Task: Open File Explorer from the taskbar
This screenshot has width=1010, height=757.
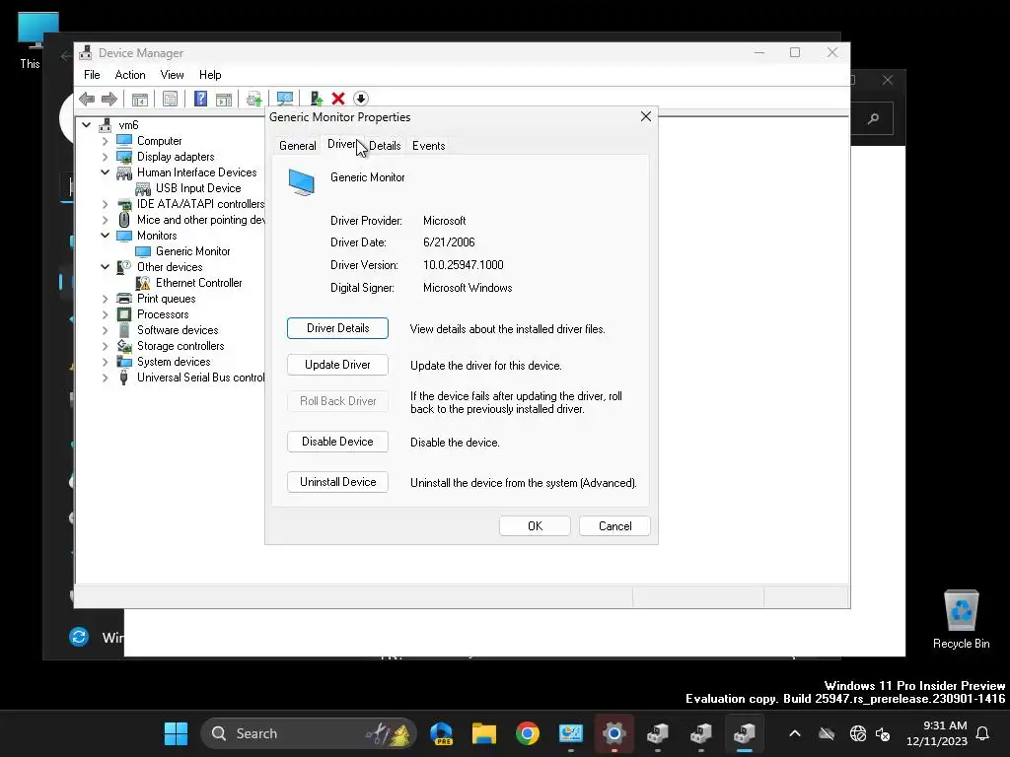Action: click(x=483, y=733)
